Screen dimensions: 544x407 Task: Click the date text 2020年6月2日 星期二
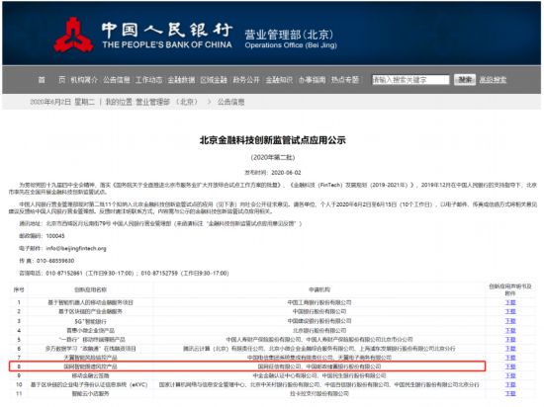pos(62,102)
